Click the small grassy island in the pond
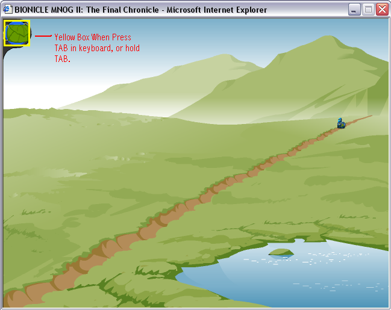391x310 pixels. 281,253
